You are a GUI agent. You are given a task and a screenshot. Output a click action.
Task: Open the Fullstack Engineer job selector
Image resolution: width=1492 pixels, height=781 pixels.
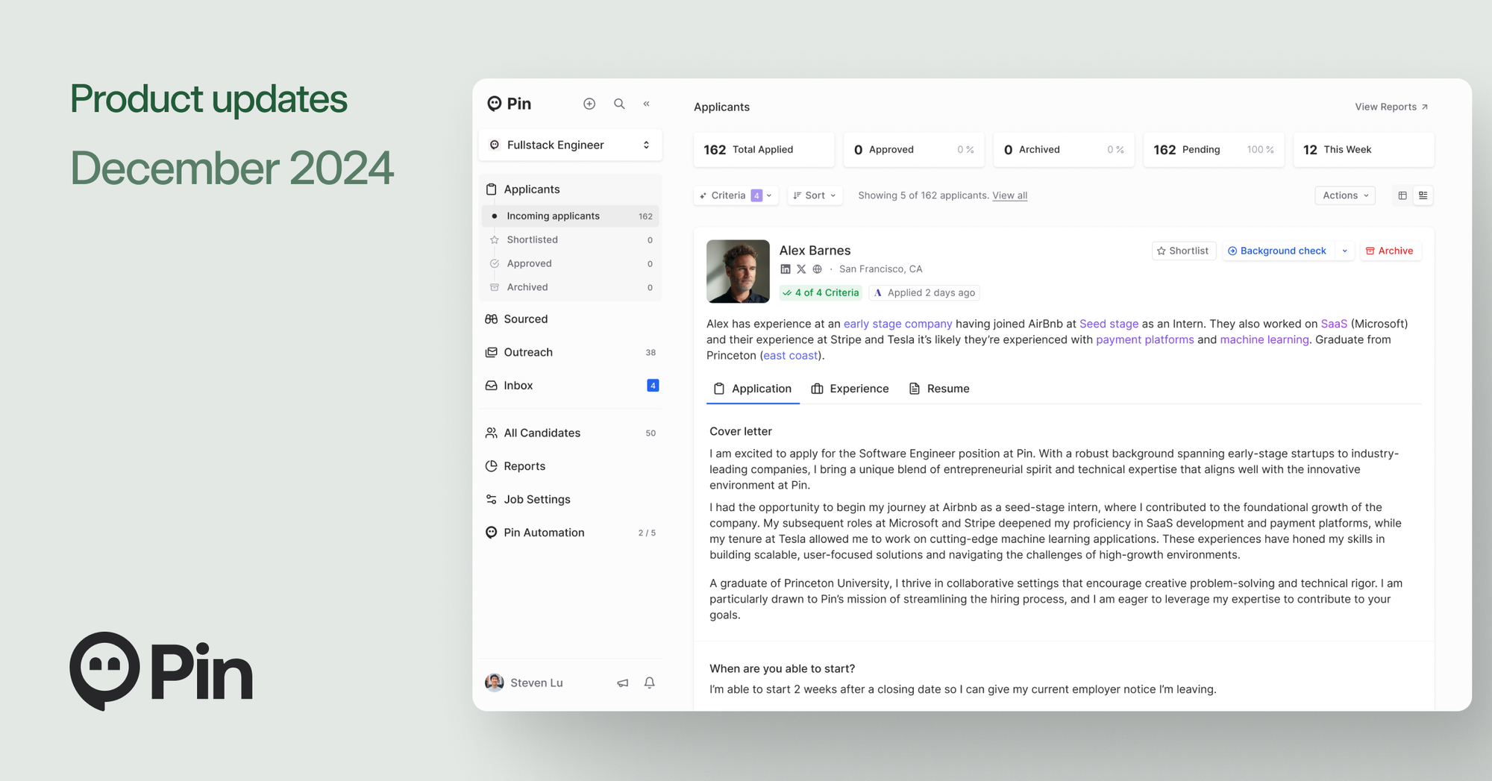[x=570, y=145]
